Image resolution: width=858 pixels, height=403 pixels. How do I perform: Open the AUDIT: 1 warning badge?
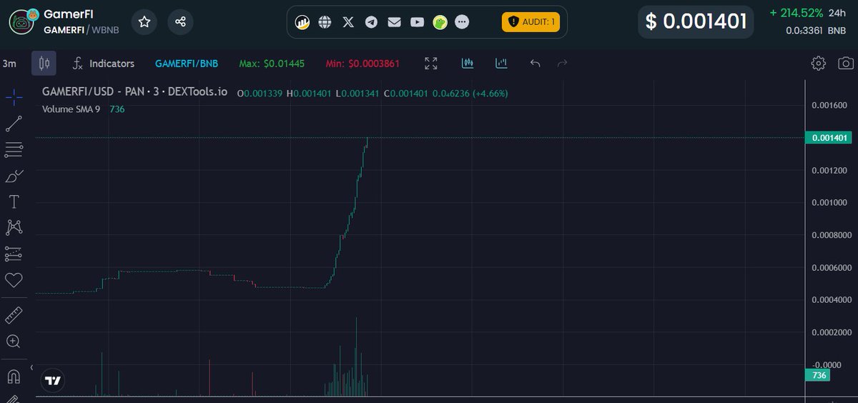pos(531,22)
